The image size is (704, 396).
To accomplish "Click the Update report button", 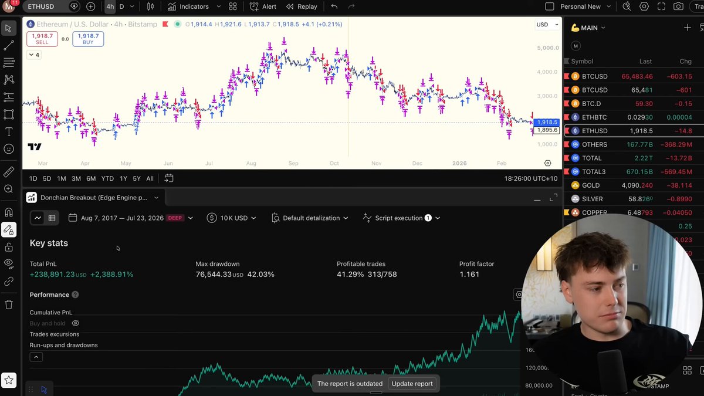I will click(x=412, y=384).
